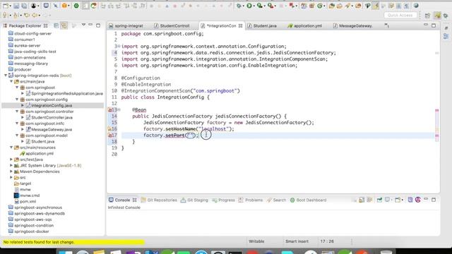452x254 pixels.
Task: Open the Boot Dashboard view tab
Action: point(308,200)
